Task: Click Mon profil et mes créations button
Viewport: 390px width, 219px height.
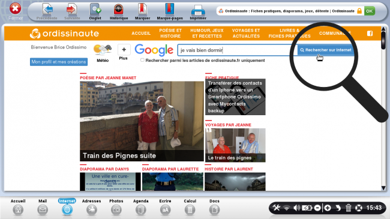Action: coord(59,62)
